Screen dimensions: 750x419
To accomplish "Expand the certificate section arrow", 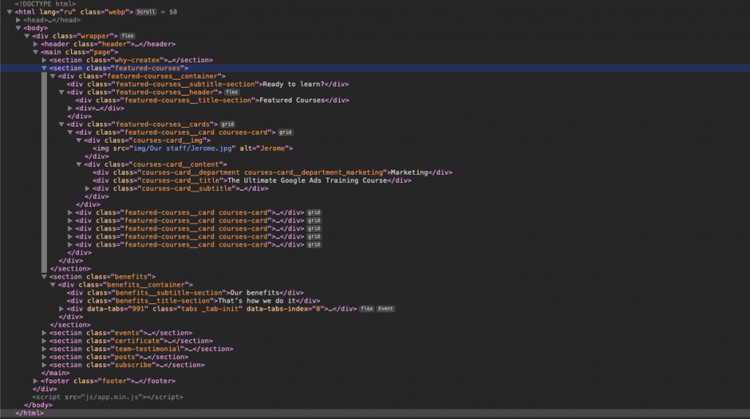I will [44, 341].
